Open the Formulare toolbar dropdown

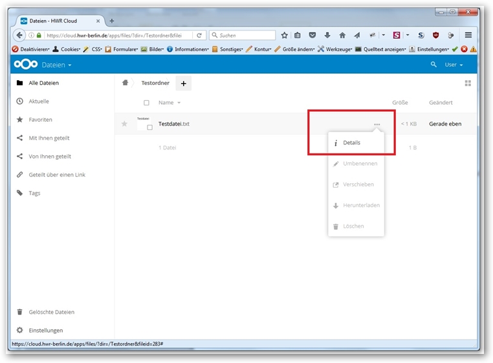pos(122,49)
